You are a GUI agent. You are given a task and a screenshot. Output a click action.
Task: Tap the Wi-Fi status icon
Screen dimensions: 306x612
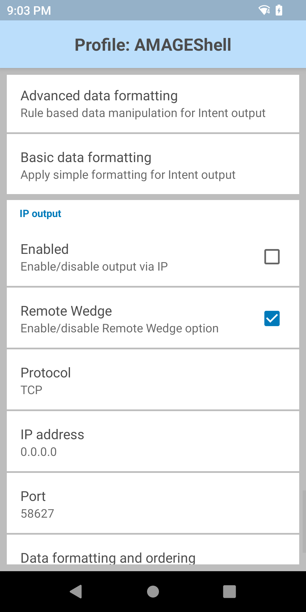pyautogui.click(x=264, y=10)
